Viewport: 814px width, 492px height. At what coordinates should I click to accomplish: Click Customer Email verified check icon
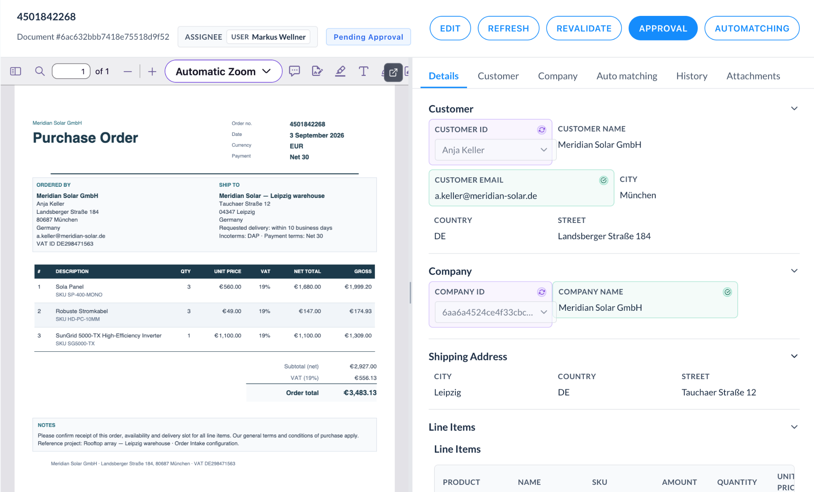click(603, 180)
